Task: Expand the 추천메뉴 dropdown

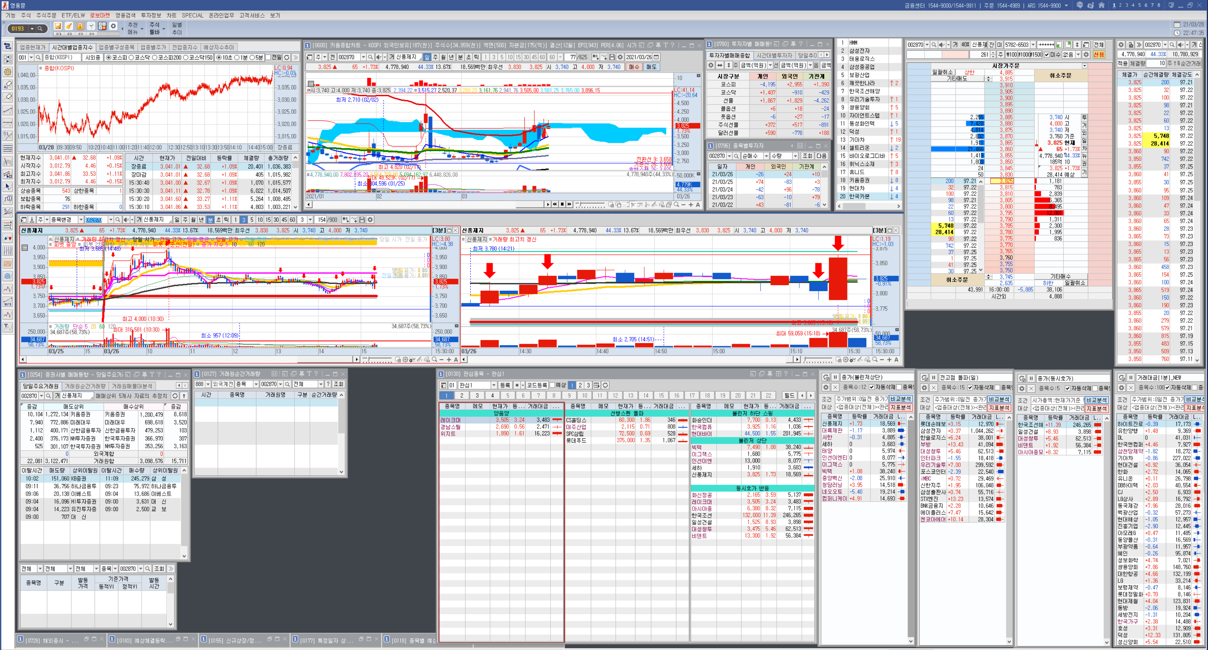Action: [x=142, y=29]
